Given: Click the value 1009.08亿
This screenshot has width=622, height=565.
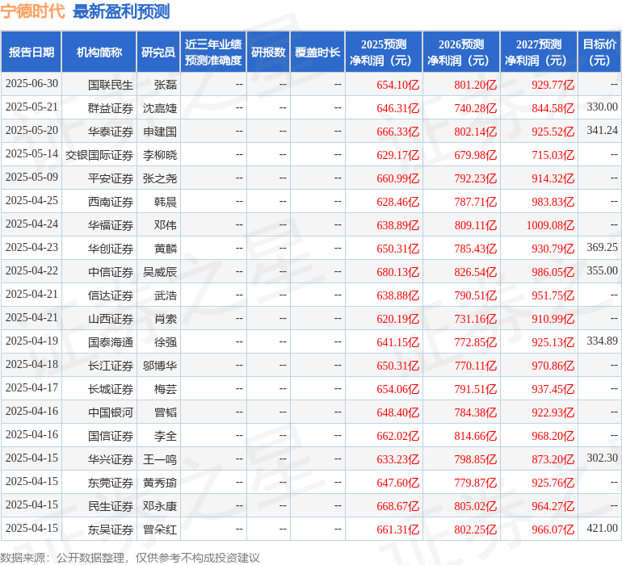Looking at the screenshot, I should [x=550, y=225].
